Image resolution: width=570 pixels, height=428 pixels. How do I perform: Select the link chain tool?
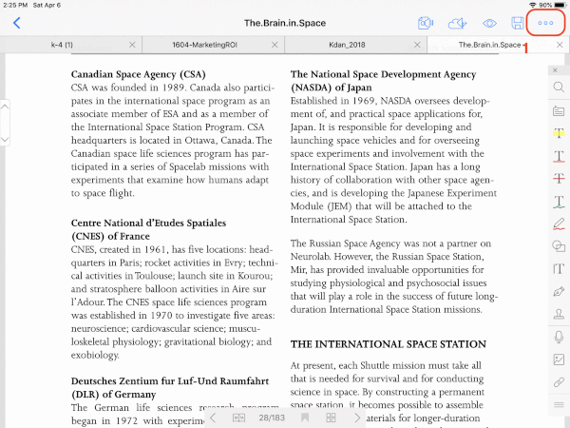click(559, 382)
